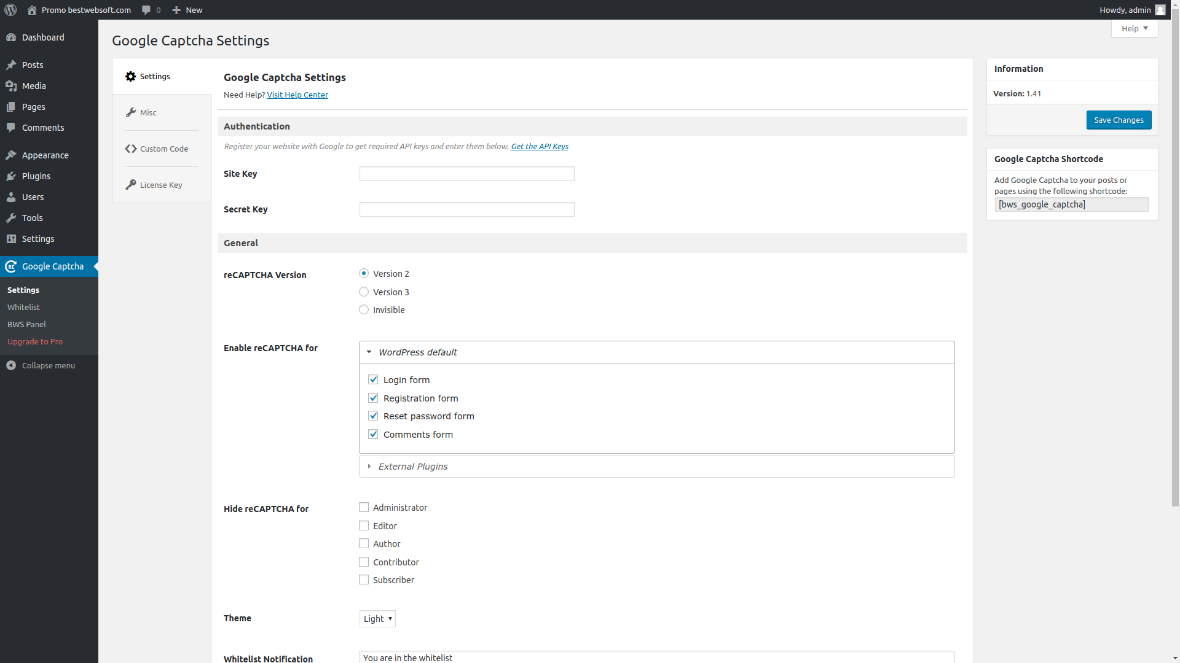Check the Administrator checkbox
The image size is (1180, 663).
click(364, 507)
